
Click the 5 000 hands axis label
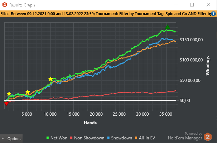(27, 114)
